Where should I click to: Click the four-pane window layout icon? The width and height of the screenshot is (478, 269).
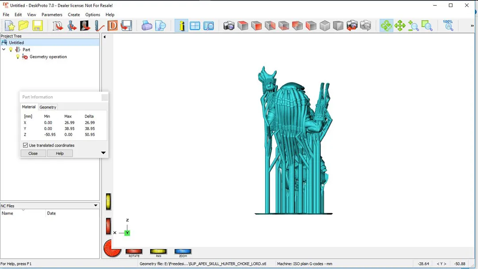pos(195,26)
